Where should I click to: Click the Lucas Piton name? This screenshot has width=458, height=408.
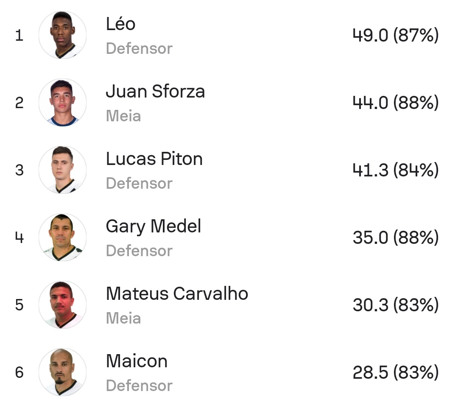[x=154, y=159]
